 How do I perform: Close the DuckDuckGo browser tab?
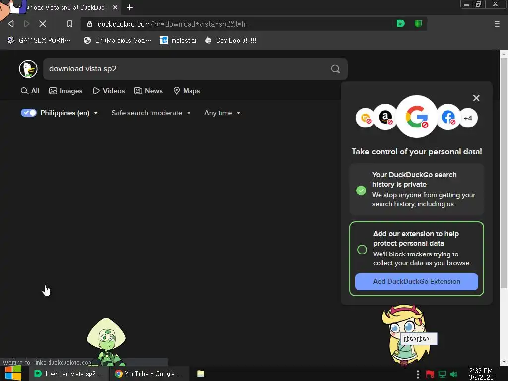115,7
